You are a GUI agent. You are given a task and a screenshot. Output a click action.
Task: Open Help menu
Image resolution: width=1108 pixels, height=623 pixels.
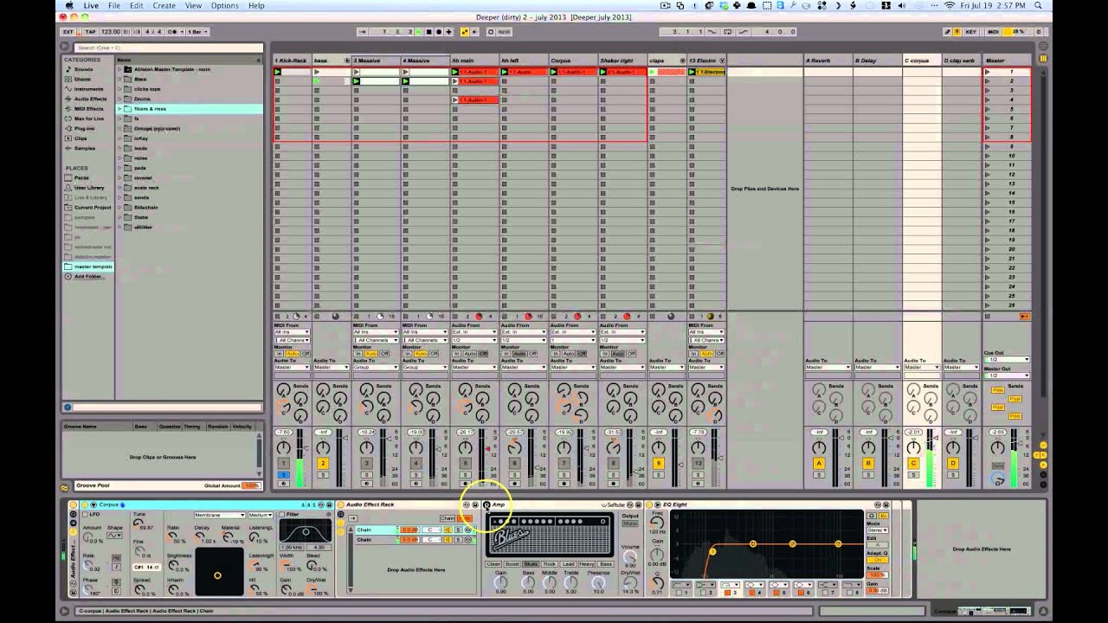pos(256,6)
